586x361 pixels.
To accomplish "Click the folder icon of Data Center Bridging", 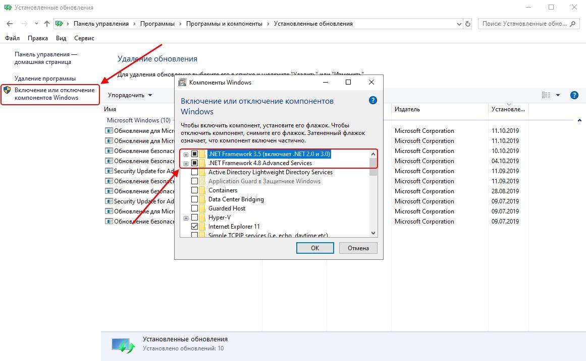I will (202, 199).
